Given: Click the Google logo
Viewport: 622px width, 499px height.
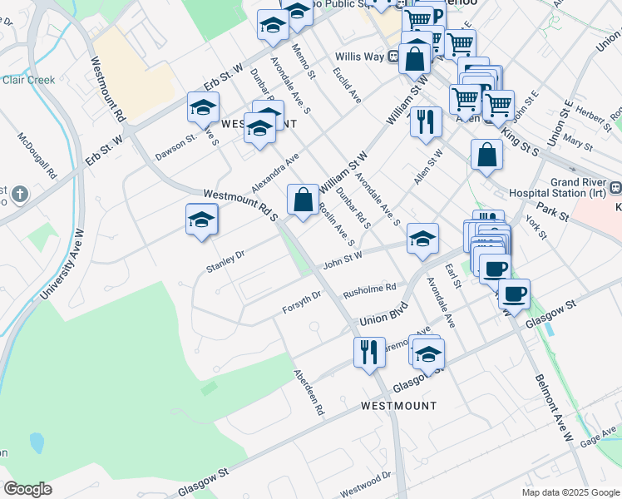Looking at the screenshot, I should click(x=27, y=489).
